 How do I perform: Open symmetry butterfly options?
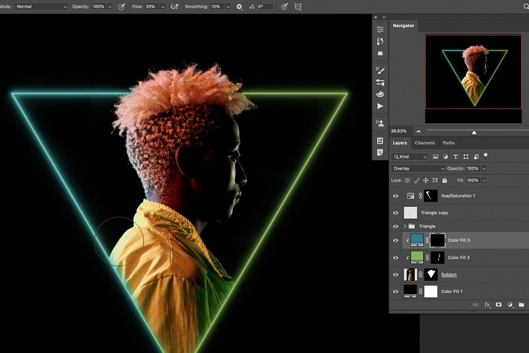point(298,7)
